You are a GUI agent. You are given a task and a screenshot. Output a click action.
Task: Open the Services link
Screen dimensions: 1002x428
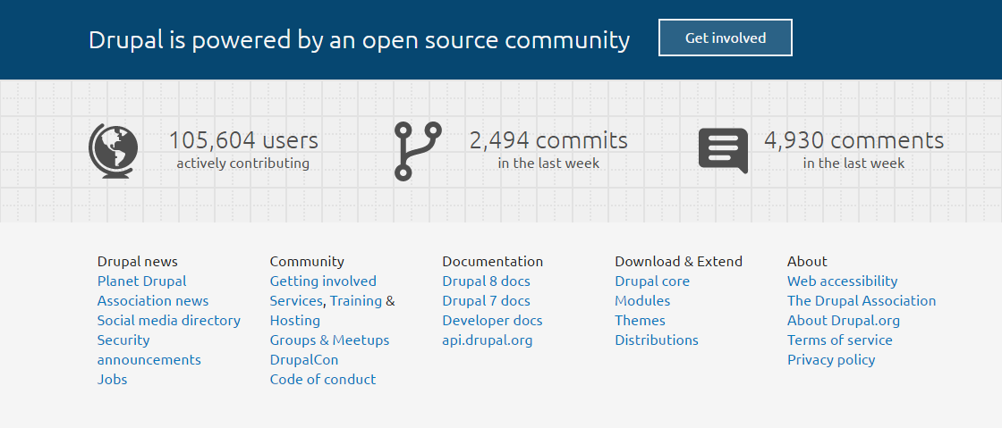coord(296,301)
